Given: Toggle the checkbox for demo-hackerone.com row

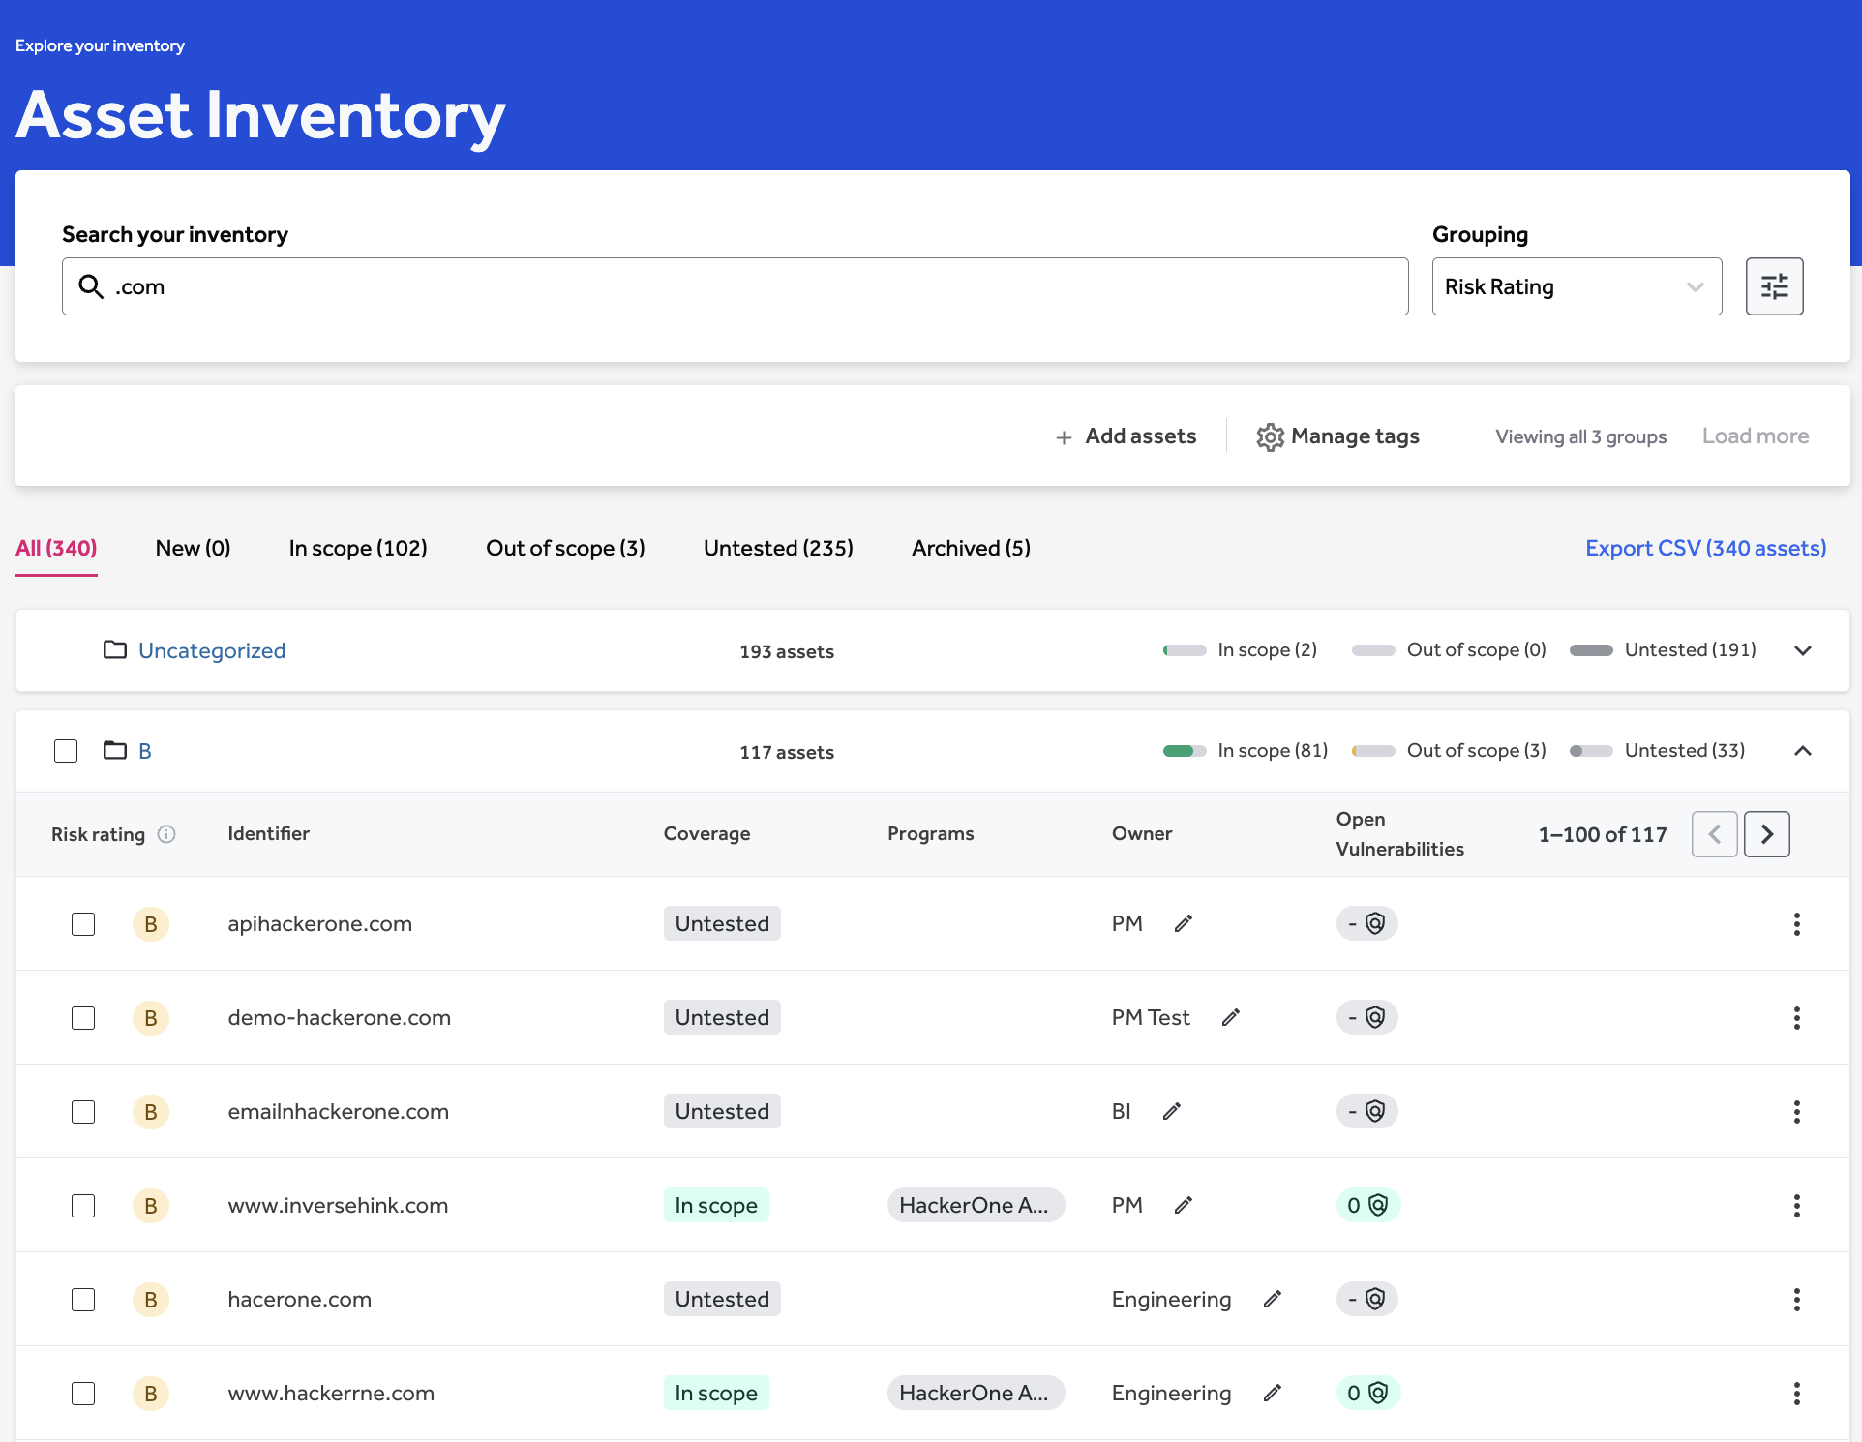Looking at the screenshot, I should click(83, 1017).
